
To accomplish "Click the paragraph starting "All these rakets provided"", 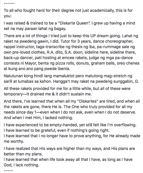I will [x=67, y=91].
